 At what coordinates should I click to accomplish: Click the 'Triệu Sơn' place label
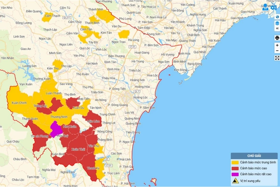[x=97, y=92]
